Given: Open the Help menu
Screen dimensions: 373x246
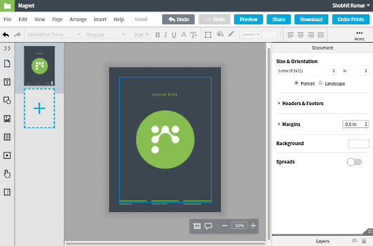Looking at the screenshot, I should pos(119,20).
